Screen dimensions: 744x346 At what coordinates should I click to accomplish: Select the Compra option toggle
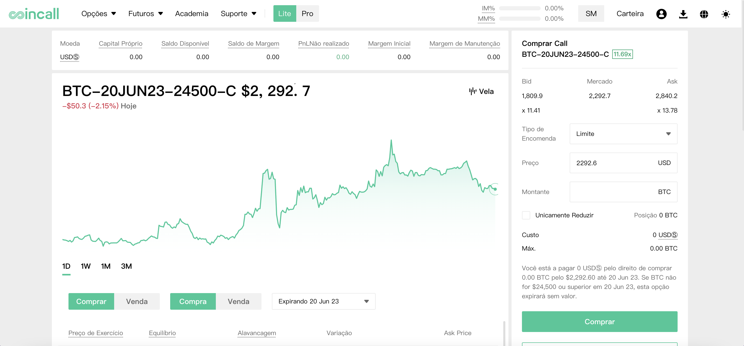[193, 301]
